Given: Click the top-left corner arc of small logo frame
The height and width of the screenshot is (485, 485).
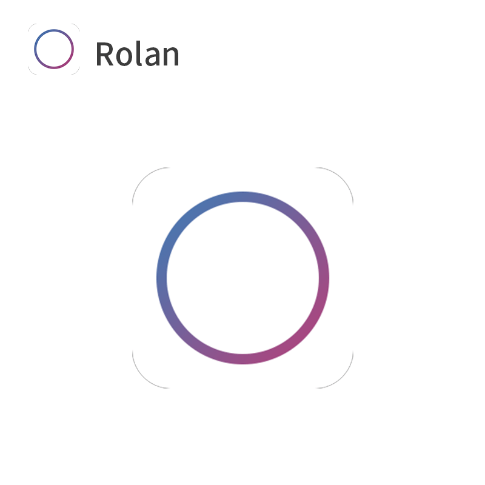Looking at the screenshot, I should [32, 27].
